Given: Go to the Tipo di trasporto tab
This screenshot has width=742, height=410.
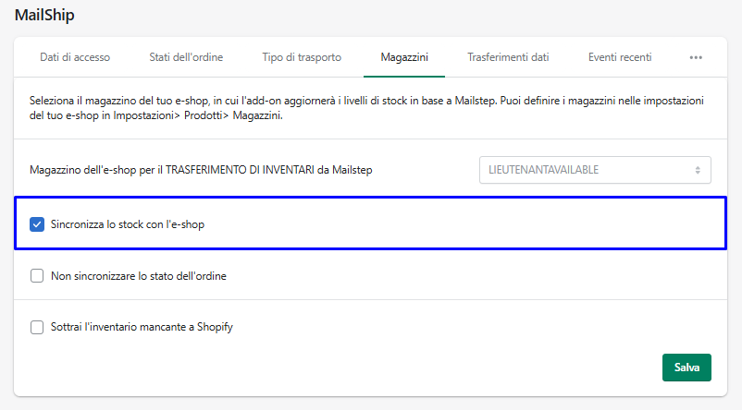Looking at the screenshot, I should point(302,57).
